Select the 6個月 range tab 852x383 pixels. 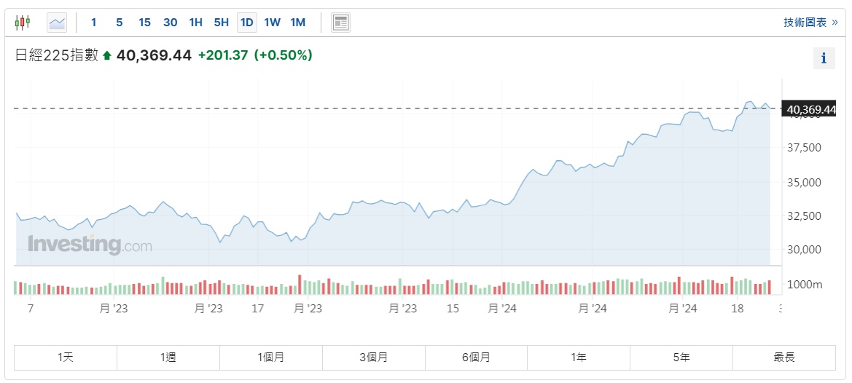476,358
